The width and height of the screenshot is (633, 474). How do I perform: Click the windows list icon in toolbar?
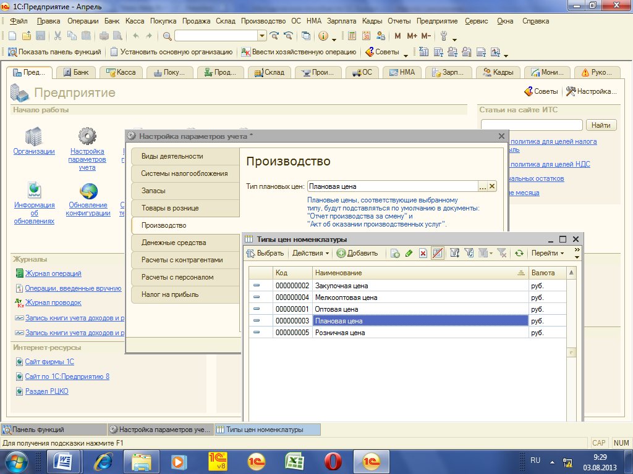[x=306, y=36]
